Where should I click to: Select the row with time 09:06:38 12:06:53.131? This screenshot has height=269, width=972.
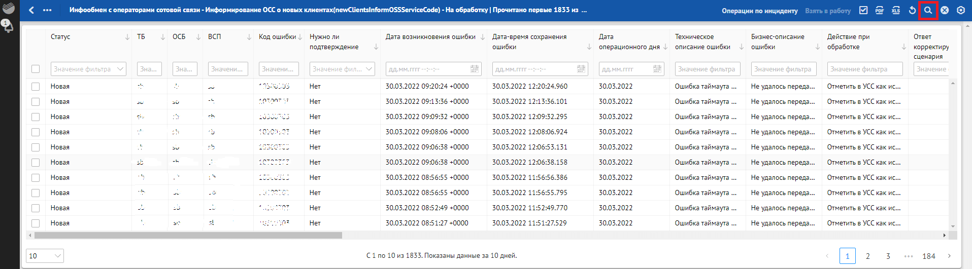click(x=36, y=147)
